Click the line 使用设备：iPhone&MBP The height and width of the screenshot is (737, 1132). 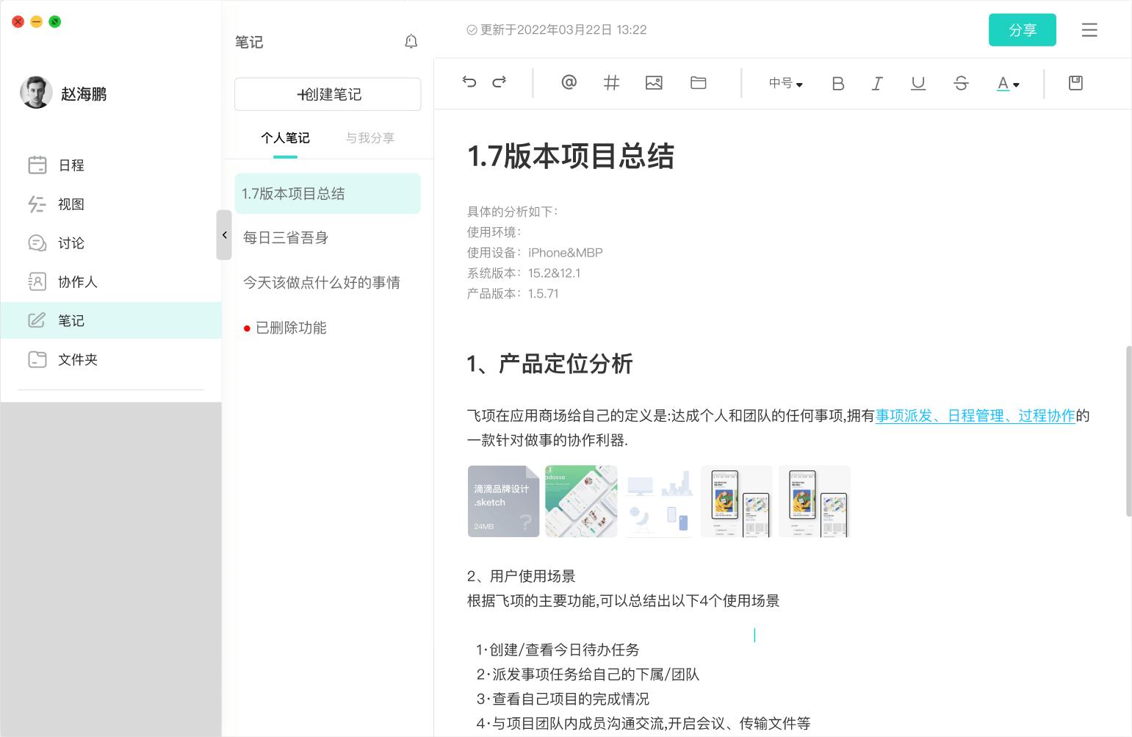[x=535, y=253]
